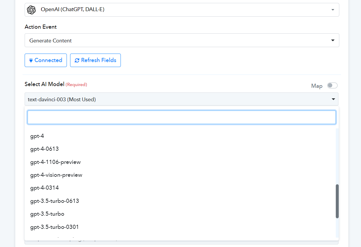Collapse the text-davinci-003 model dropdown

[182, 99]
